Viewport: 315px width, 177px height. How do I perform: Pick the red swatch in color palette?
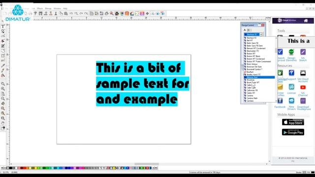click(x=25, y=168)
